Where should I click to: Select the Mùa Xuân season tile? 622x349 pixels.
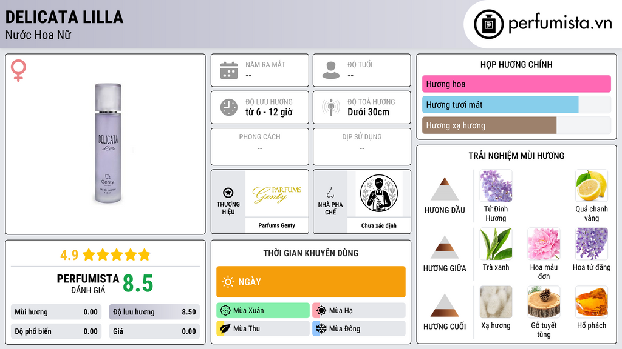pyautogui.click(x=263, y=311)
